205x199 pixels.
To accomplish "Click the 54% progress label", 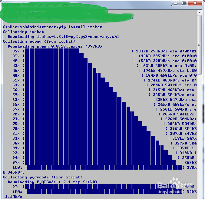I will tap(16, 85).
